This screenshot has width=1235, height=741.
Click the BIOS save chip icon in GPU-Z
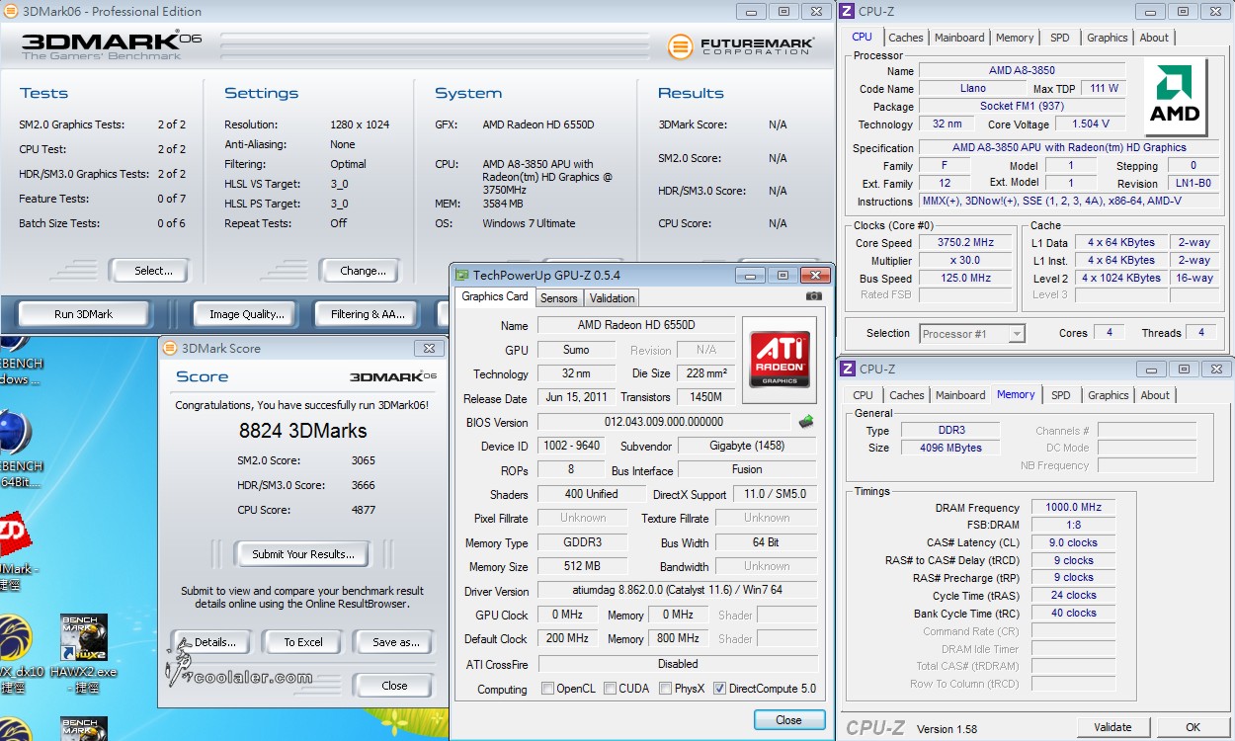pyautogui.click(x=806, y=421)
